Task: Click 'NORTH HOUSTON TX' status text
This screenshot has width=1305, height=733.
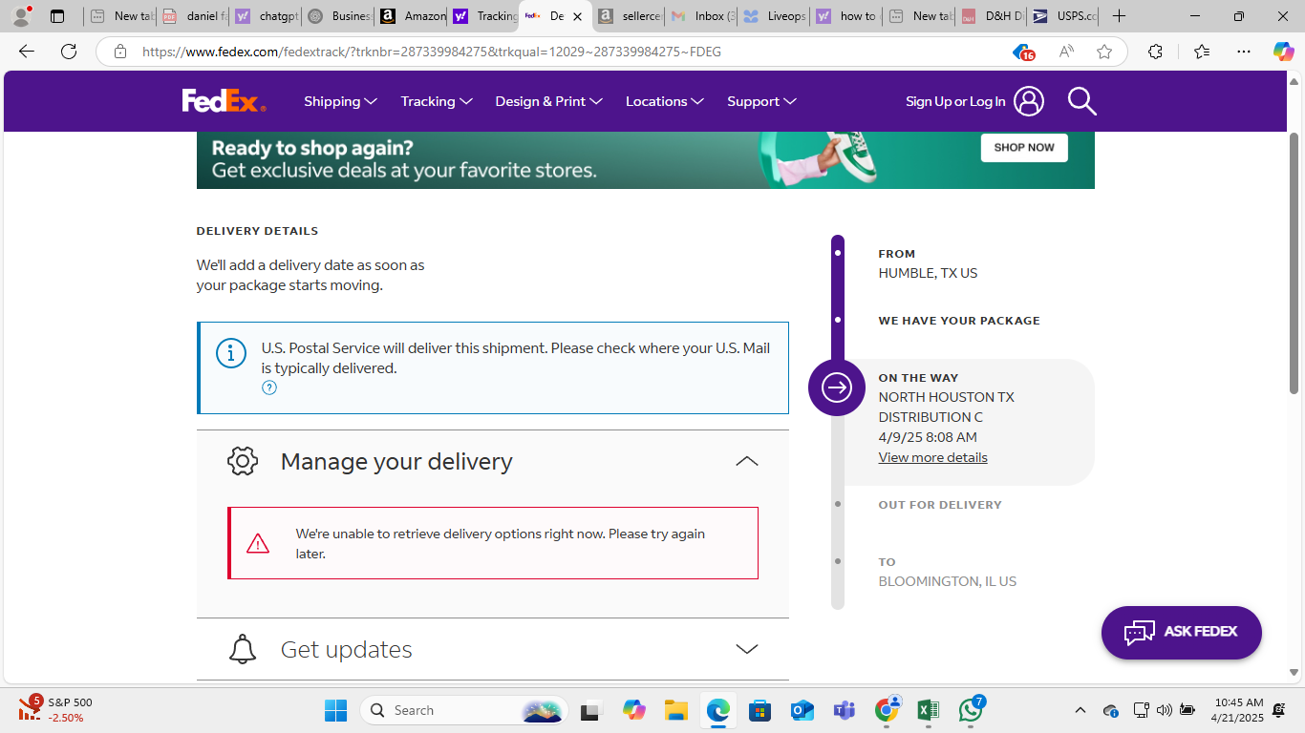Action: [947, 397]
